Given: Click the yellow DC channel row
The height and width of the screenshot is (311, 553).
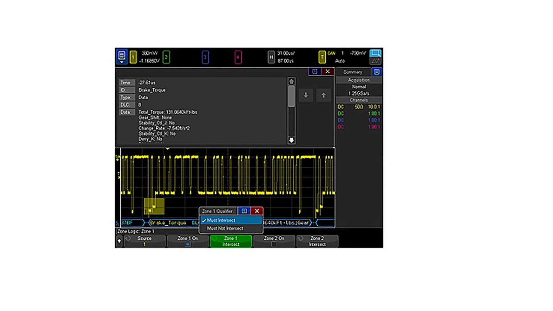Looking at the screenshot, I should click(x=359, y=107).
